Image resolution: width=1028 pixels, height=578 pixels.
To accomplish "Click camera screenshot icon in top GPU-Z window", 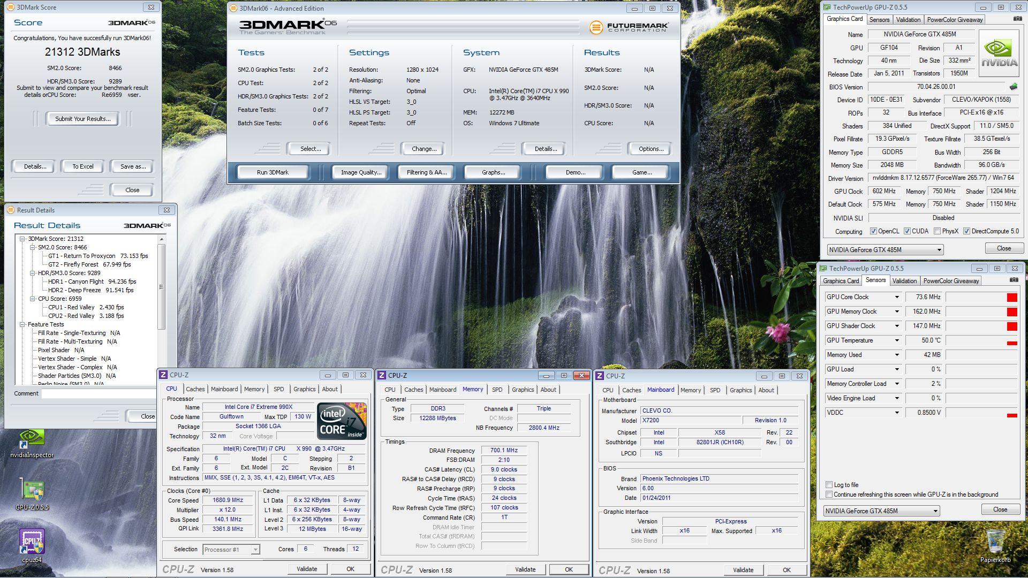I will click(x=1017, y=19).
